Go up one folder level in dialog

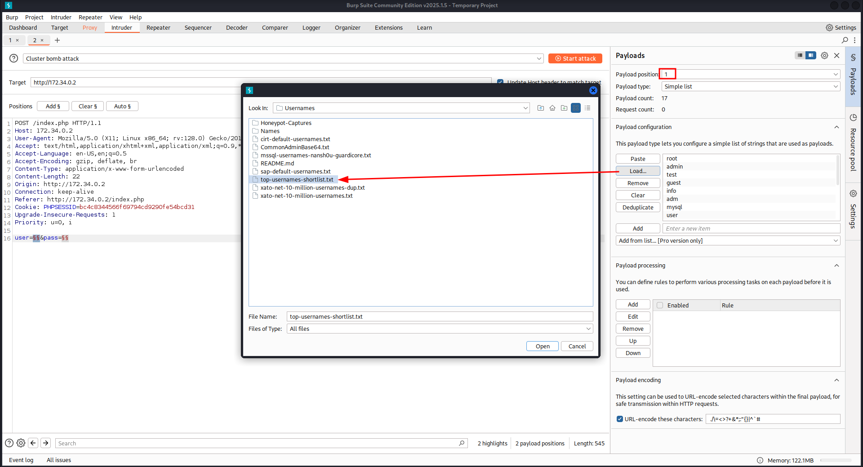click(541, 108)
